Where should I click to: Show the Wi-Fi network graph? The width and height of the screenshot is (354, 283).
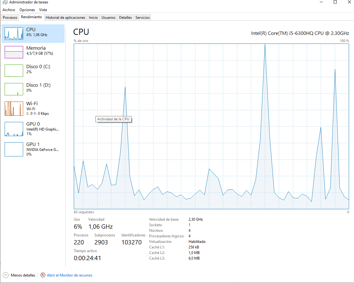[x=33, y=109]
